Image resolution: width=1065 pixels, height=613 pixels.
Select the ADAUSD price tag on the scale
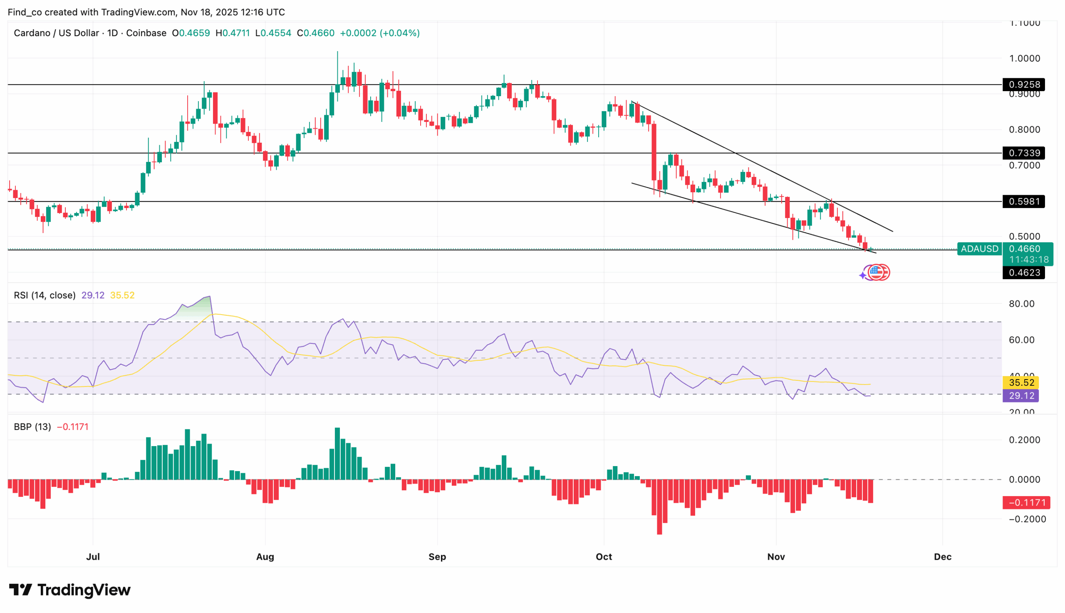click(x=980, y=249)
